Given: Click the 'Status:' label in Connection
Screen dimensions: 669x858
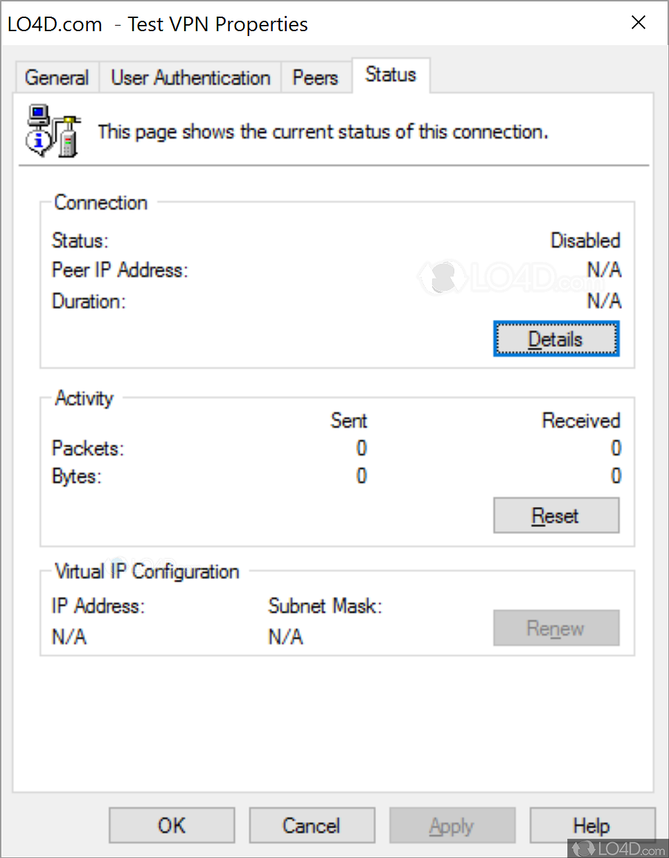Looking at the screenshot, I should point(80,240).
